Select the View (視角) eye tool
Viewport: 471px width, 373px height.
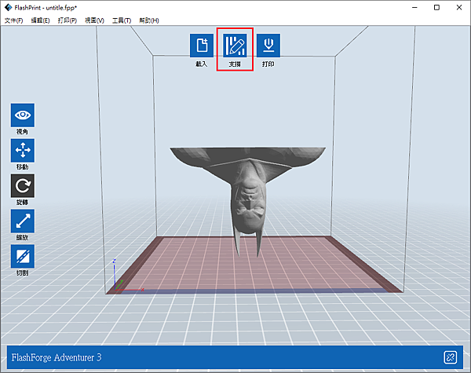pos(22,114)
